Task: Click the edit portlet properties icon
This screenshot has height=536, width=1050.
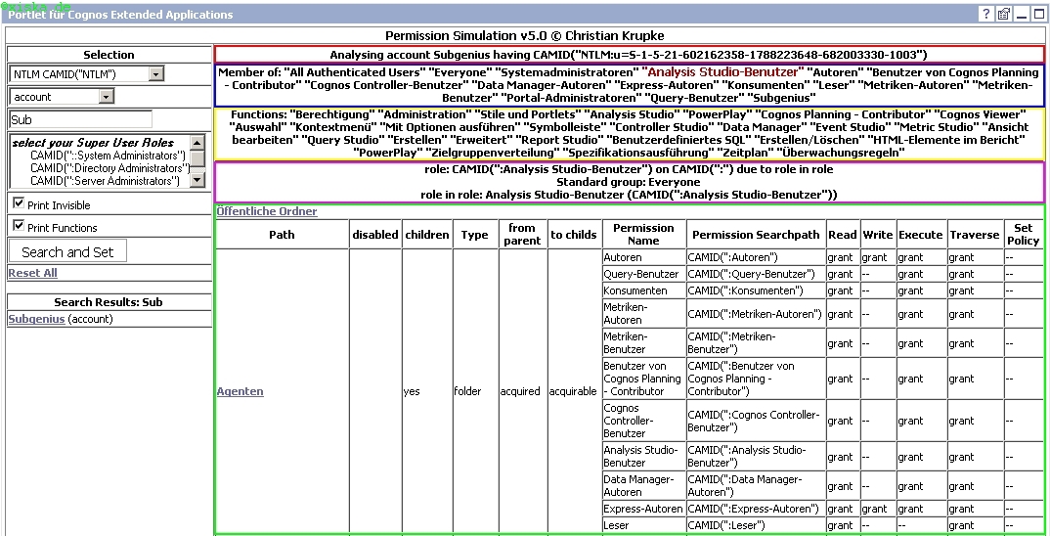Action: (1004, 14)
